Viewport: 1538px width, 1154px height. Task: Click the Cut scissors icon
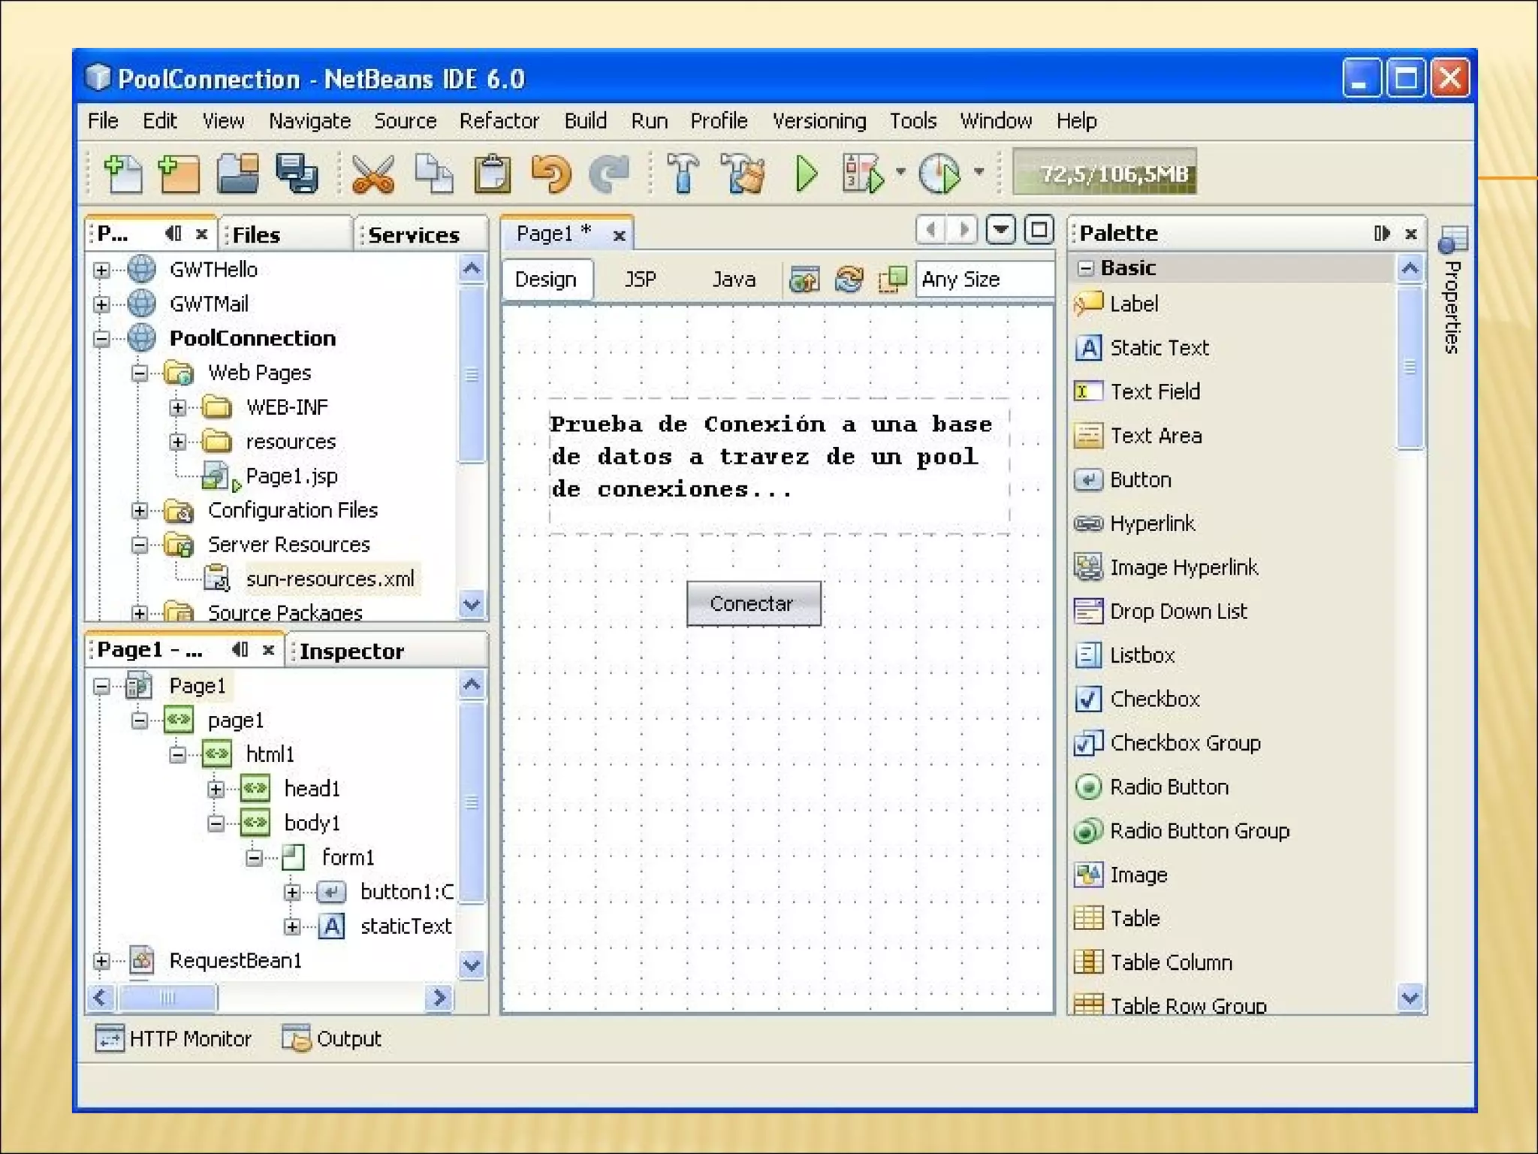coord(372,174)
